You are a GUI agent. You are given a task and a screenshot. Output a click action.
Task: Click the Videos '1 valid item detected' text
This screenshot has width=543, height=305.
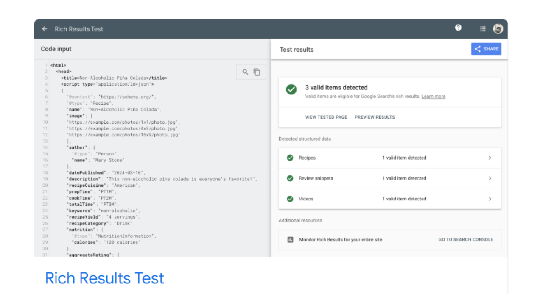(x=404, y=199)
